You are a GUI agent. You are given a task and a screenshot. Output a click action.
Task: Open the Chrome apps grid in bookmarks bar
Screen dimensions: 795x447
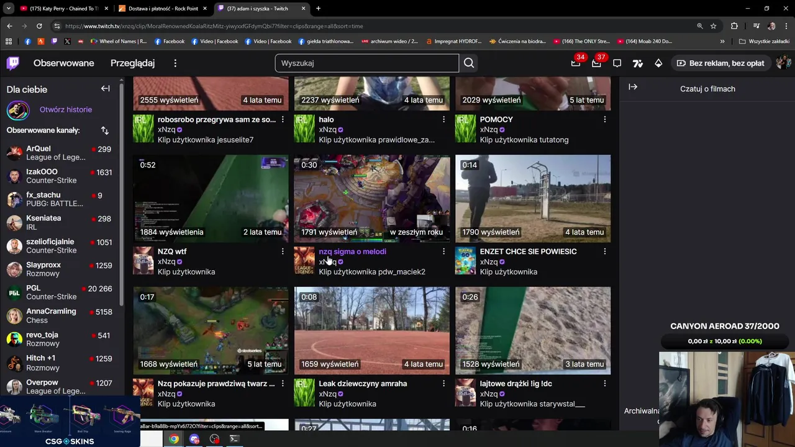[9, 42]
